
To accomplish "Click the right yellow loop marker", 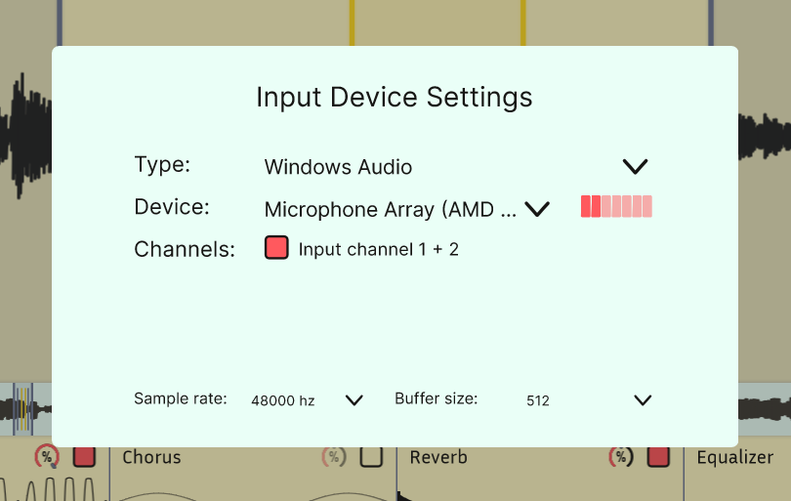I will 523,22.
